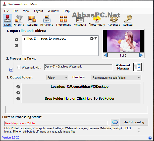
Task: Open the Register key icon
Action: click(128, 20)
